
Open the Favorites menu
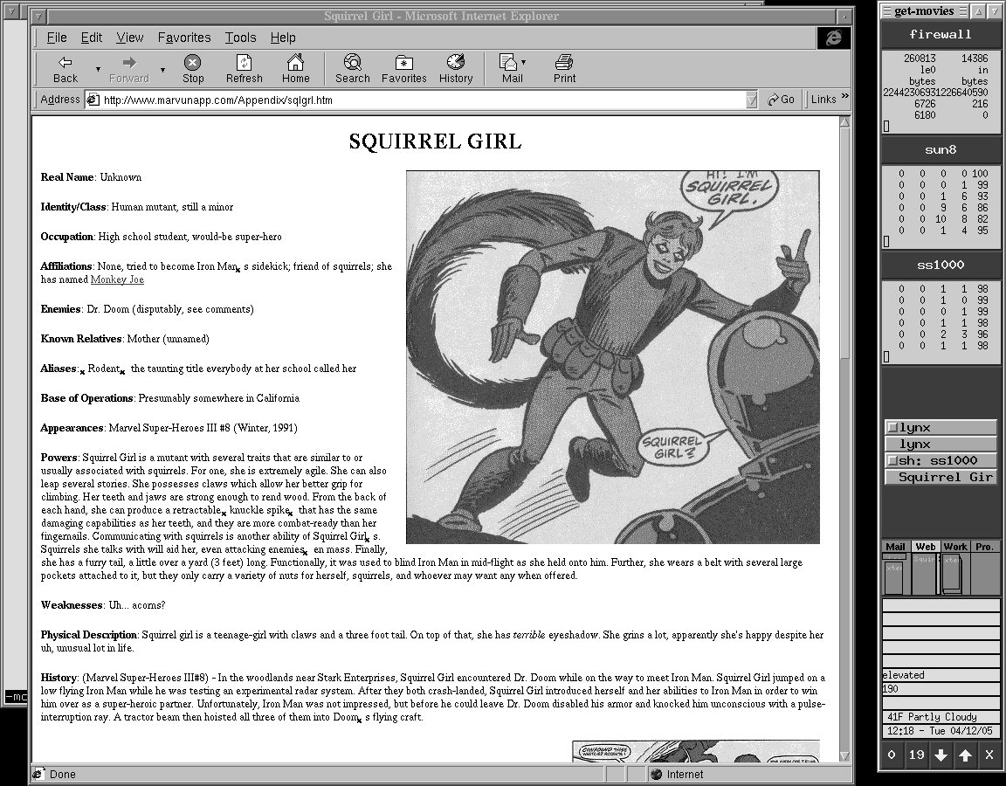[x=184, y=38]
